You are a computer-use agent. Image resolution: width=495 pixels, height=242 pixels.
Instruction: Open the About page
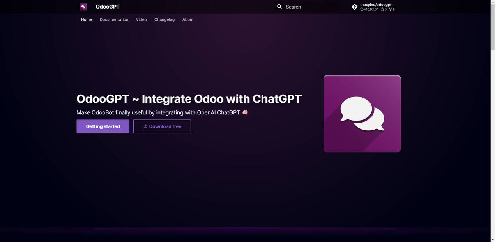(187, 19)
